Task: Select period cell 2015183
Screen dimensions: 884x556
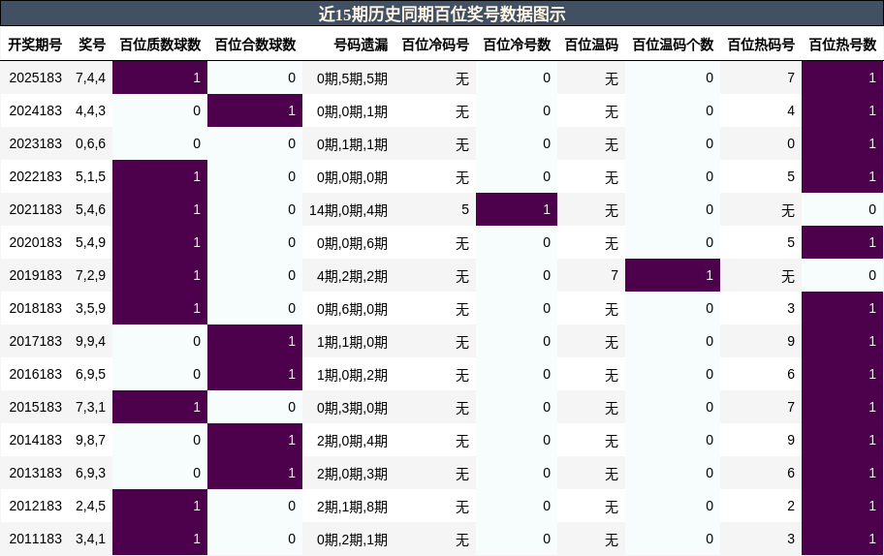Action: [36, 407]
